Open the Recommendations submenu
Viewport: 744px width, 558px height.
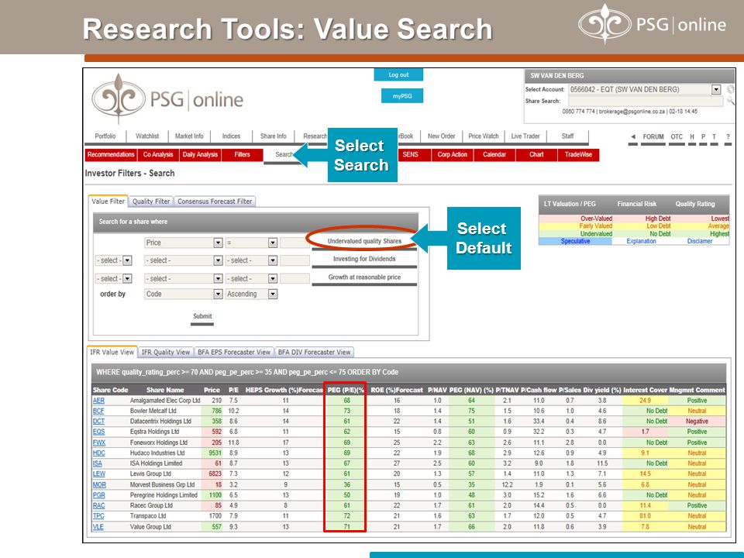click(111, 155)
